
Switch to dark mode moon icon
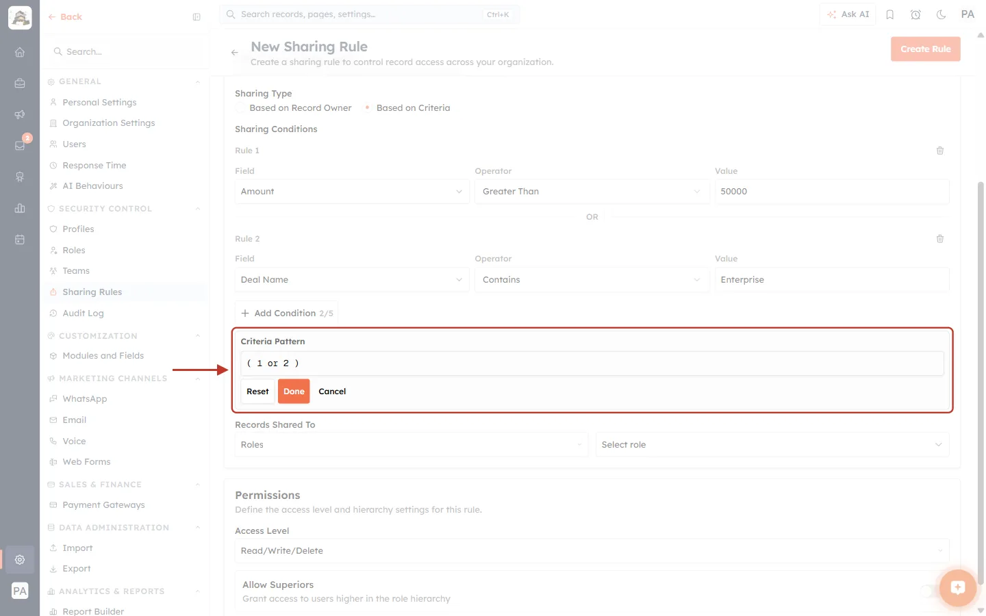point(941,14)
